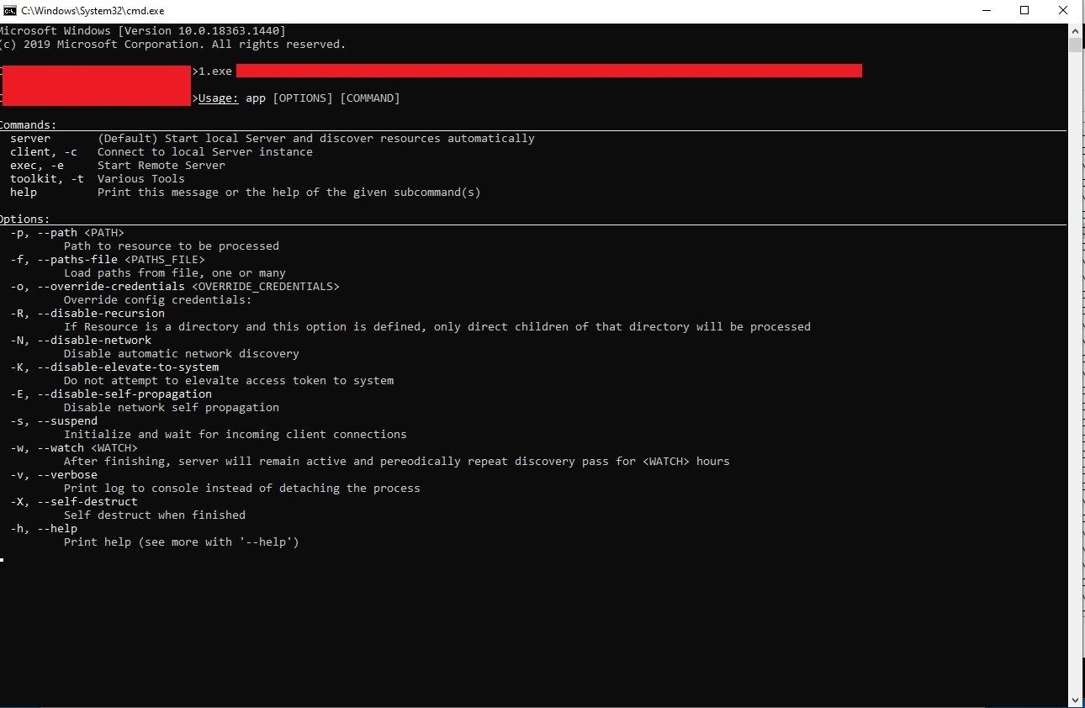The height and width of the screenshot is (708, 1085).
Task: Click the scrollbar up arrow
Action: [1076, 30]
